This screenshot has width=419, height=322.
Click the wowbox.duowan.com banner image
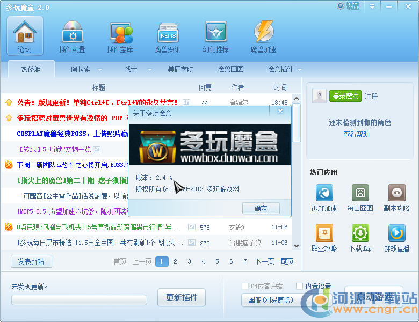(x=209, y=144)
